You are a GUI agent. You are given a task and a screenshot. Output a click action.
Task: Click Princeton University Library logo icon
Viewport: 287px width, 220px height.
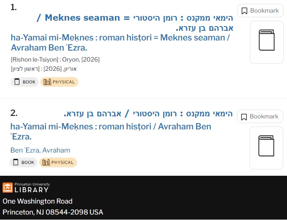coord(8,188)
